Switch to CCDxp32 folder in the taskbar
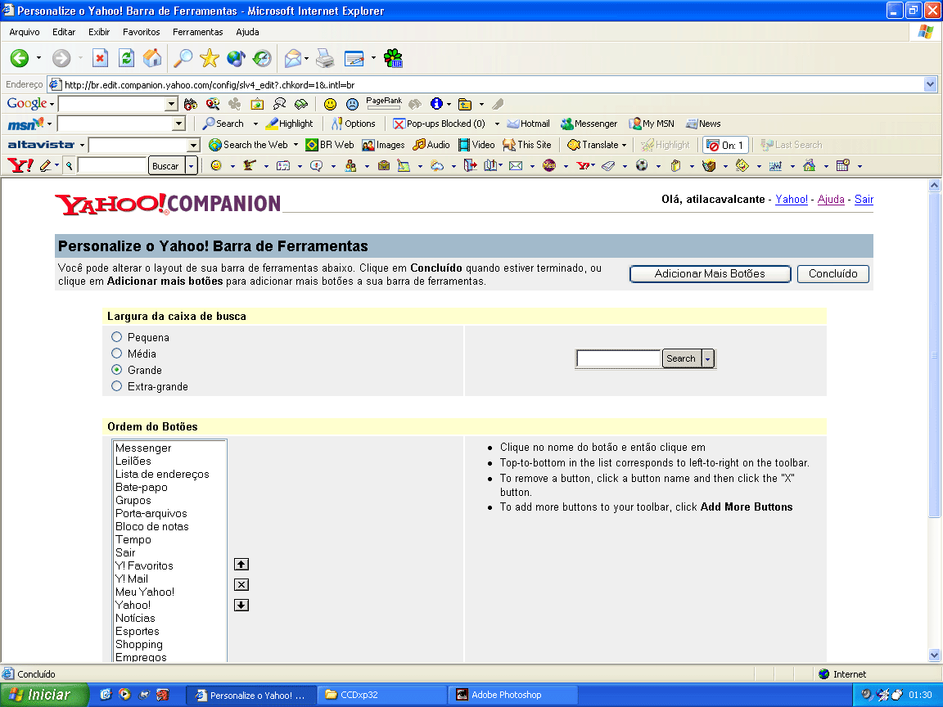Screen dimensions: 943x707 point(382,695)
